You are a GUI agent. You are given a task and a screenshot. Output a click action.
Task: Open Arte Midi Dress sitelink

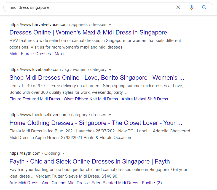click(x=24, y=183)
